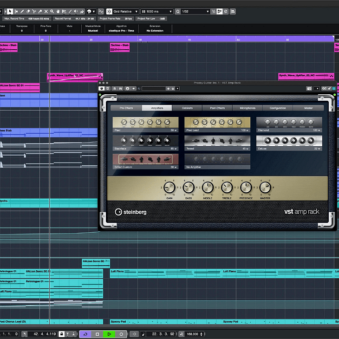This screenshot has width=339, height=339.
Task: Click the Fine-Tune value field
Action: pos(46,31)
